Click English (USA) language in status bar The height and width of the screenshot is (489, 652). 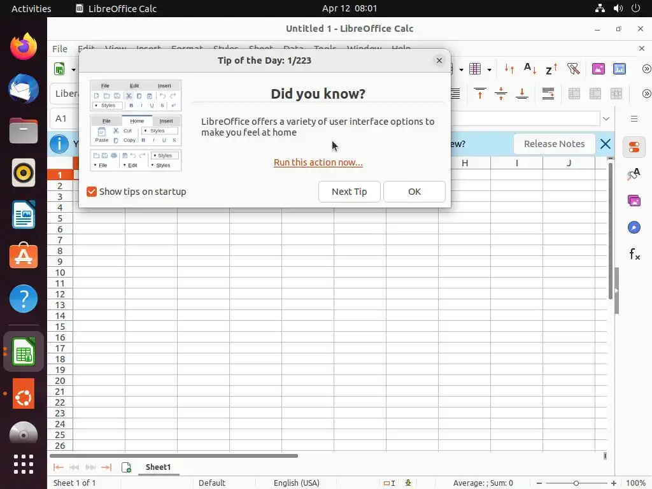point(297,483)
